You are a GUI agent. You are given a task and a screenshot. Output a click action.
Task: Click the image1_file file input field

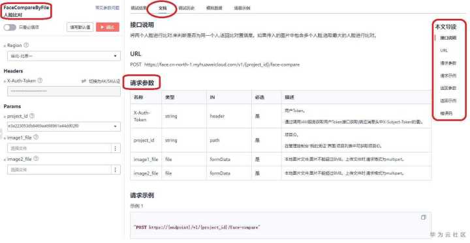(59, 148)
